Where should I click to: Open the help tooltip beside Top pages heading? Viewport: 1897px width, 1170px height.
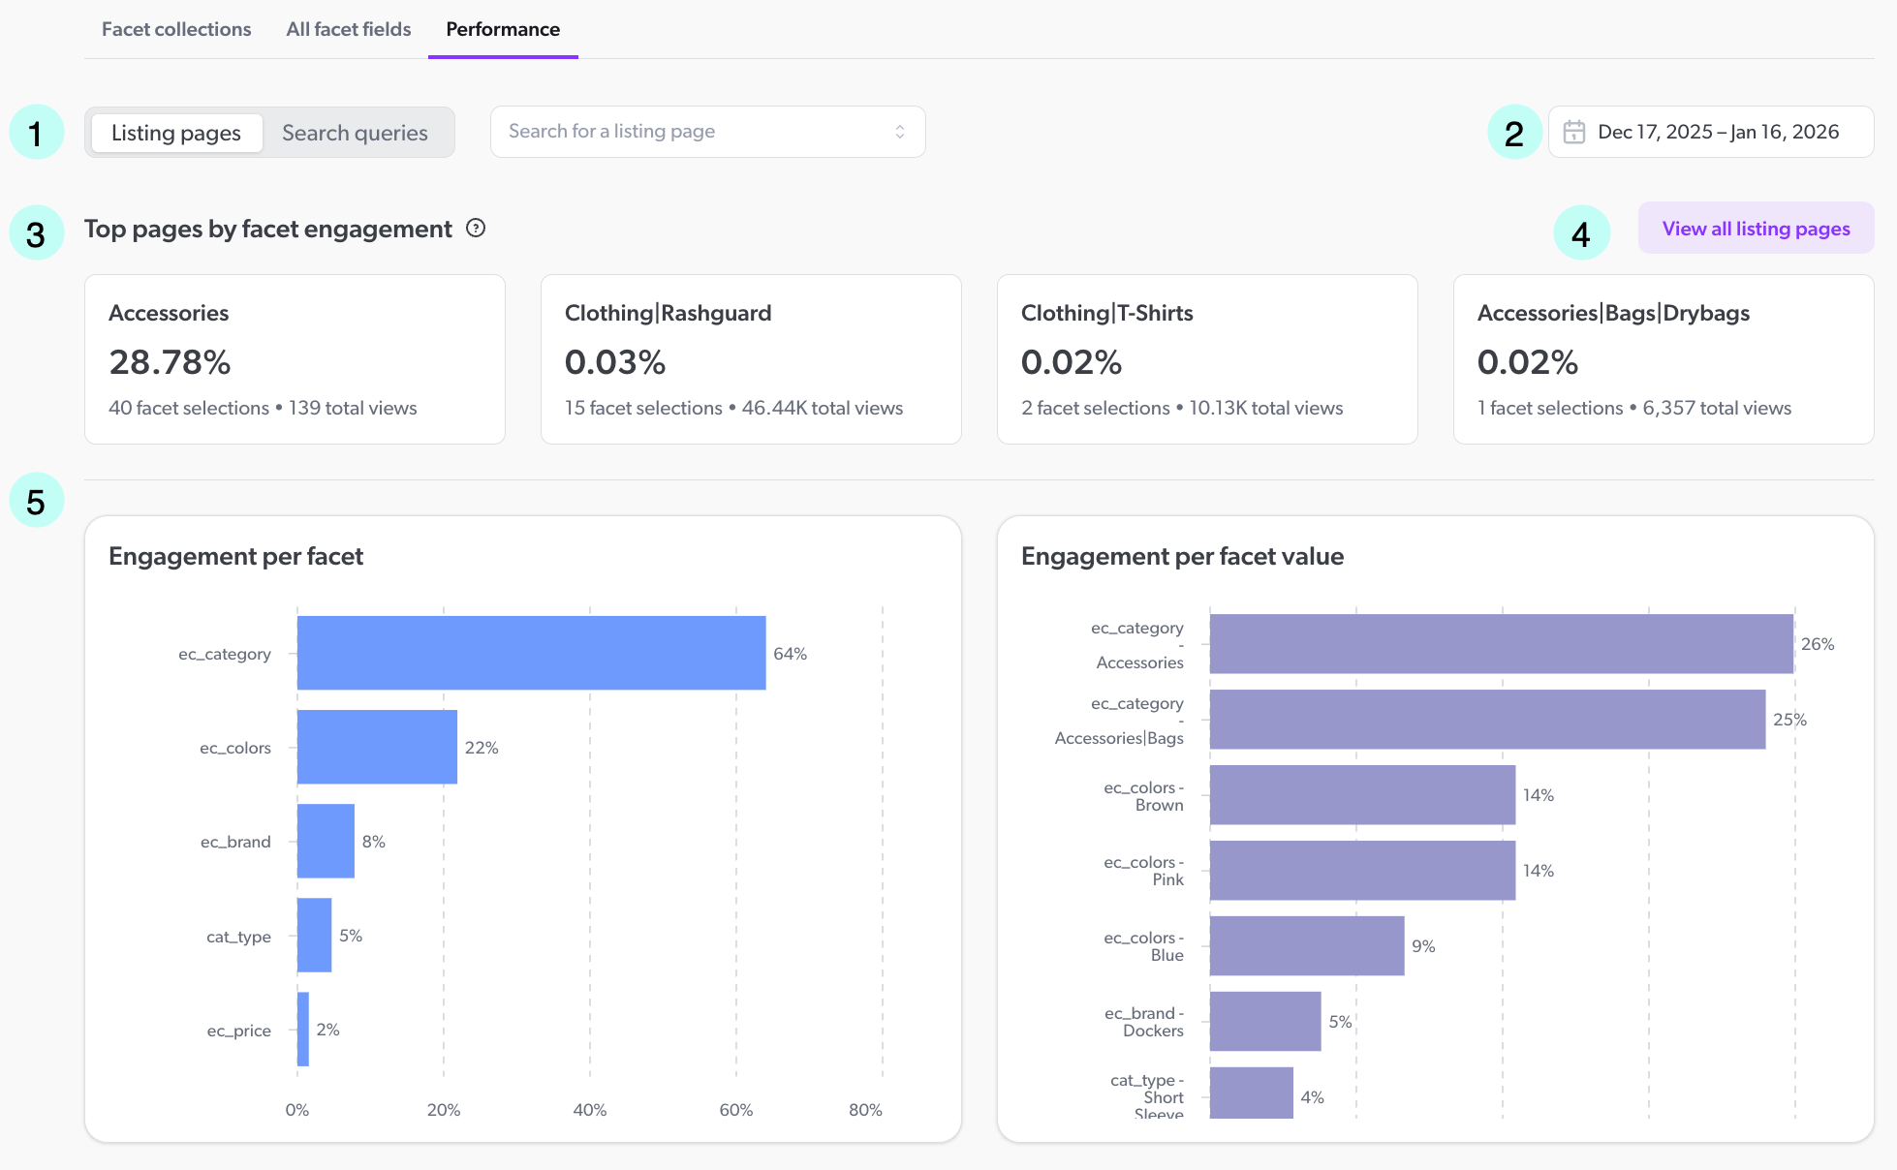click(475, 229)
